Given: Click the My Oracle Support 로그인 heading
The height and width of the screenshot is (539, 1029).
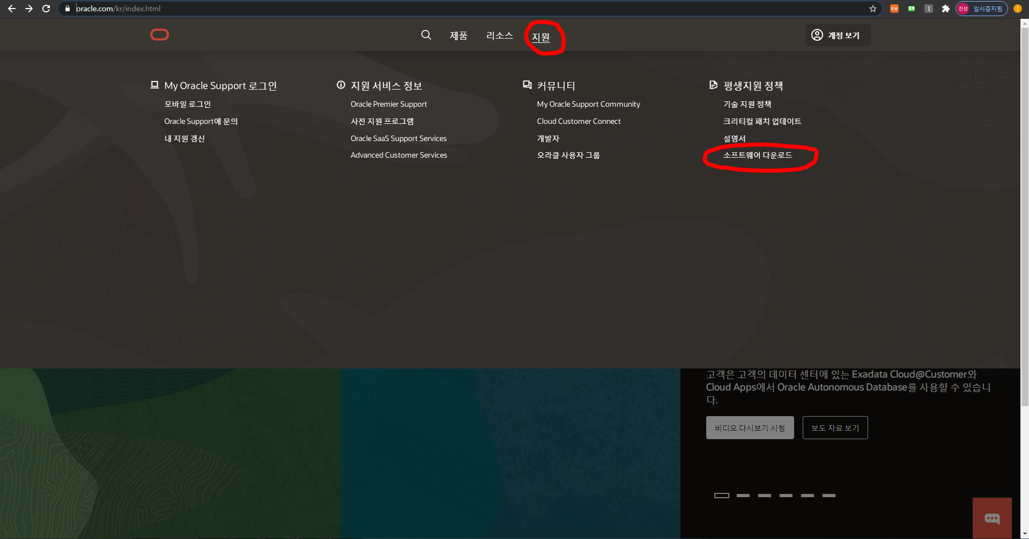Looking at the screenshot, I should pyautogui.click(x=220, y=86).
